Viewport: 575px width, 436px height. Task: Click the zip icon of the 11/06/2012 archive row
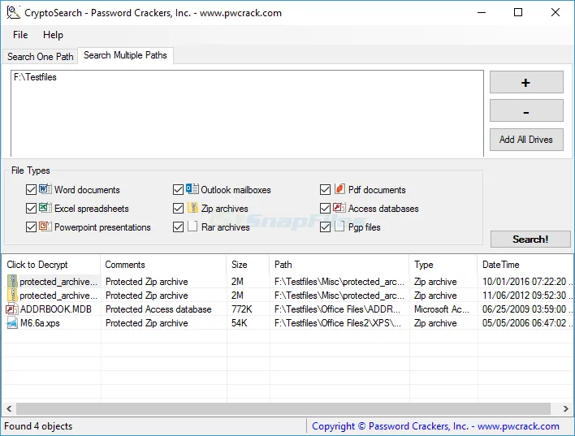[x=13, y=296]
